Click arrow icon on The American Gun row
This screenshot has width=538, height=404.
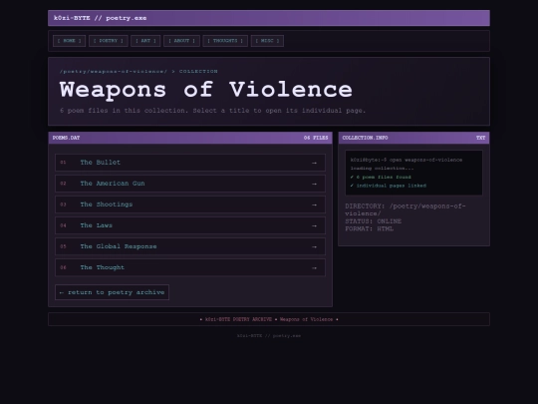[314, 184]
